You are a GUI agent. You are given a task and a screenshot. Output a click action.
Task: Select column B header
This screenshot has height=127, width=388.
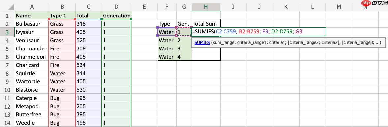tap(62, 7)
